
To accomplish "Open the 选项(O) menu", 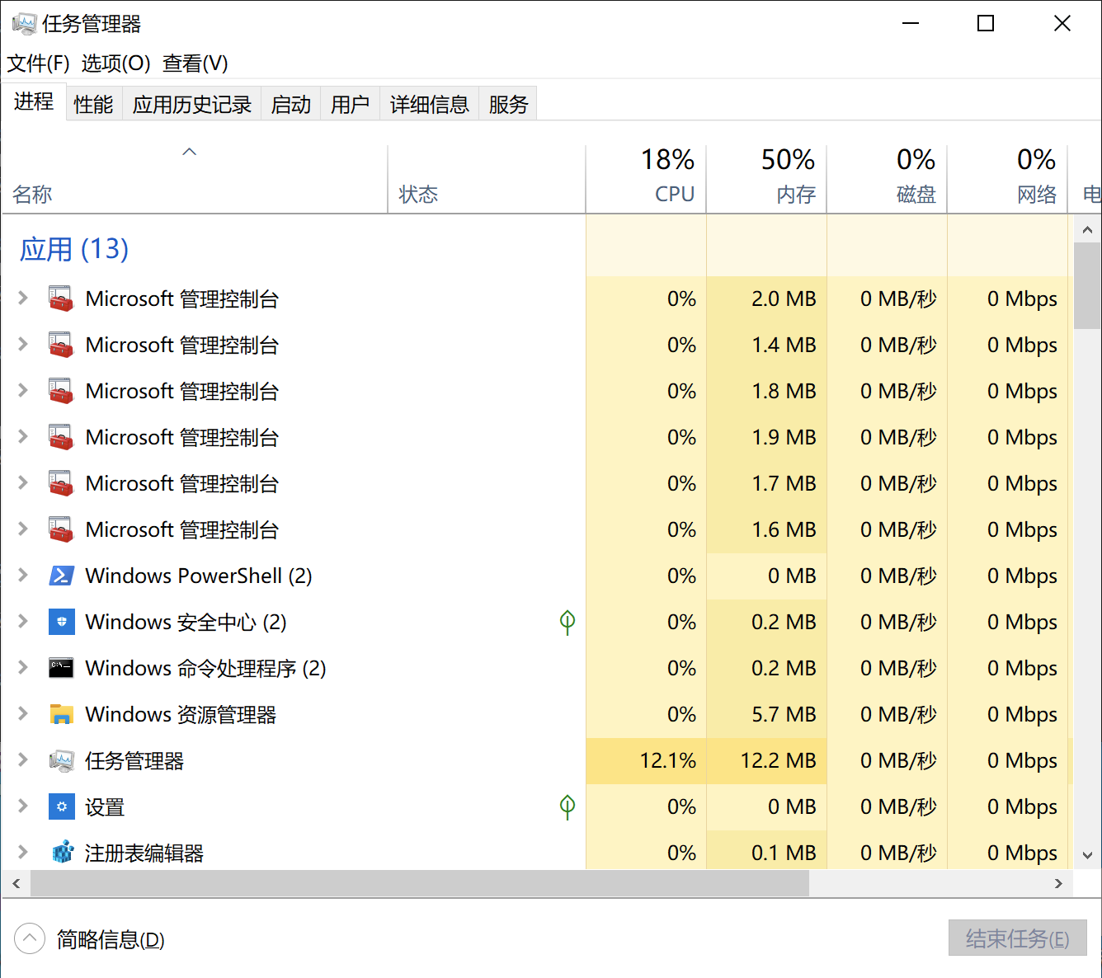I will click(115, 63).
